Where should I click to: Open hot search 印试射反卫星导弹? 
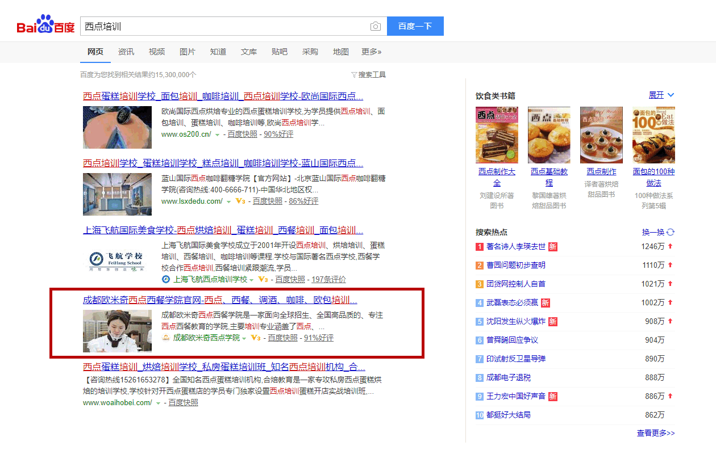516,359
